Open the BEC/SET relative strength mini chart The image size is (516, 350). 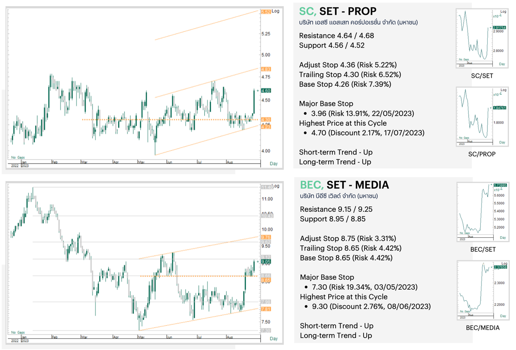coord(483,212)
